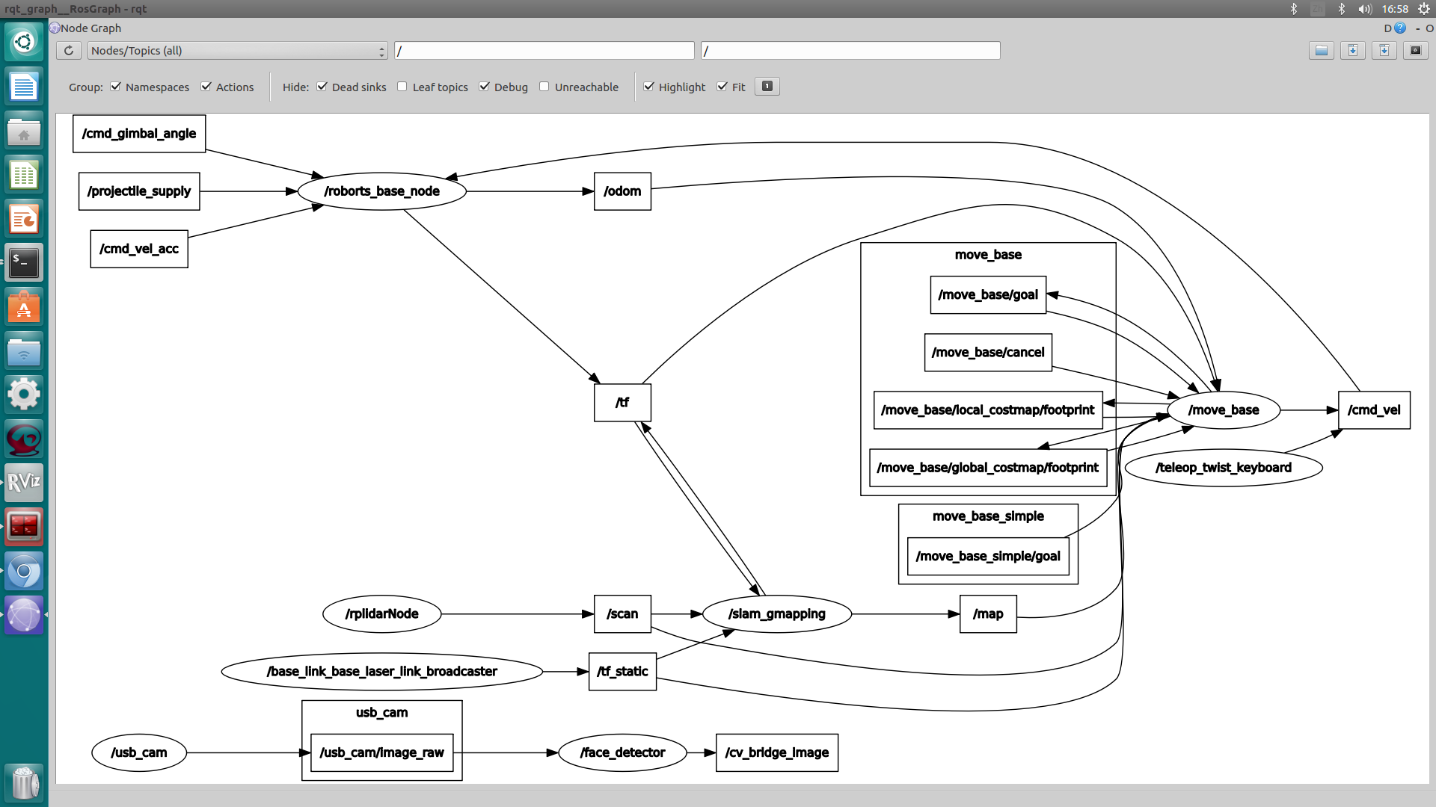This screenshot has height=807, width=1436.
Task: Click the fit-in-view square icon beside Fit
Action: coord(767,87)
